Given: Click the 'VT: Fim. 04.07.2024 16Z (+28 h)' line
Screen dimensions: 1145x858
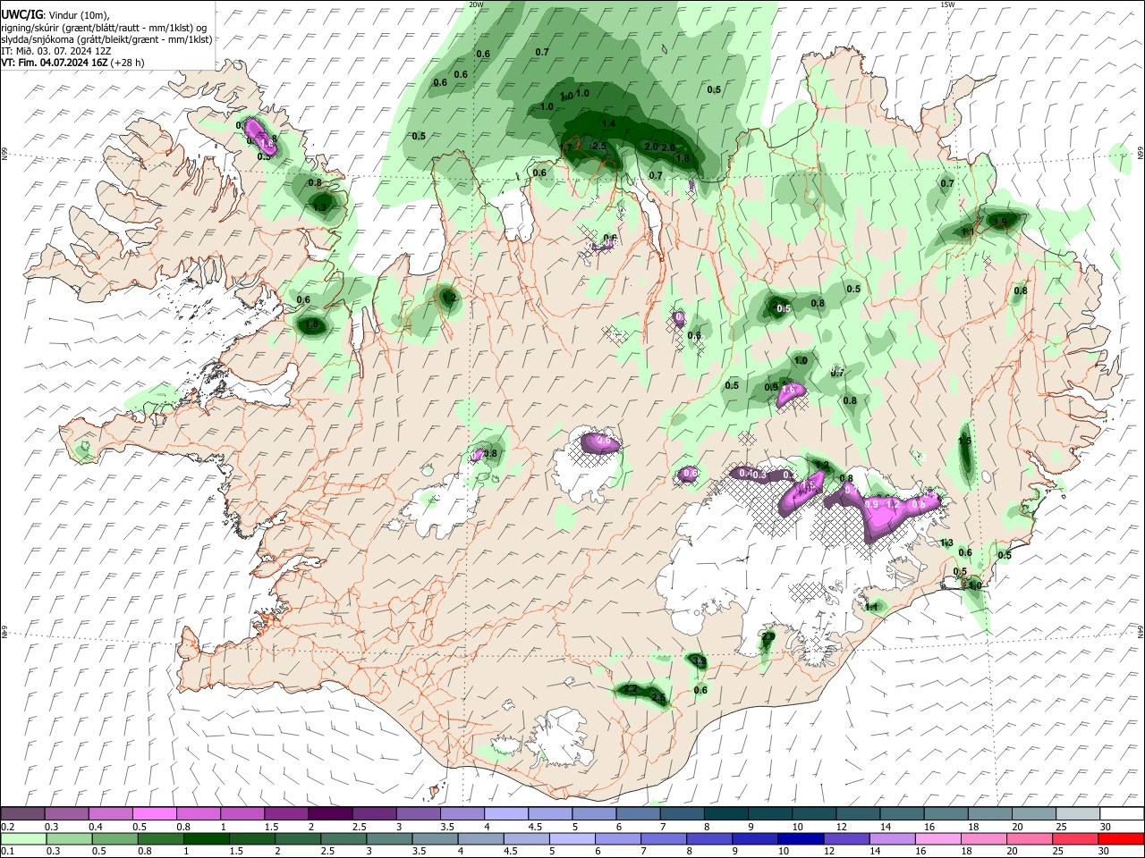Looking at the screenshot, I should pyautogui.click(x=72, y=63).
